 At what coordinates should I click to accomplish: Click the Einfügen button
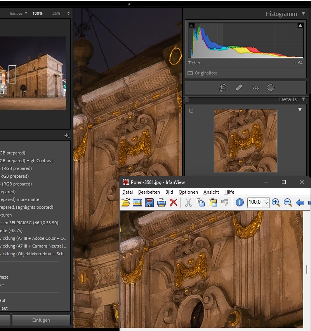click(41, 320)
